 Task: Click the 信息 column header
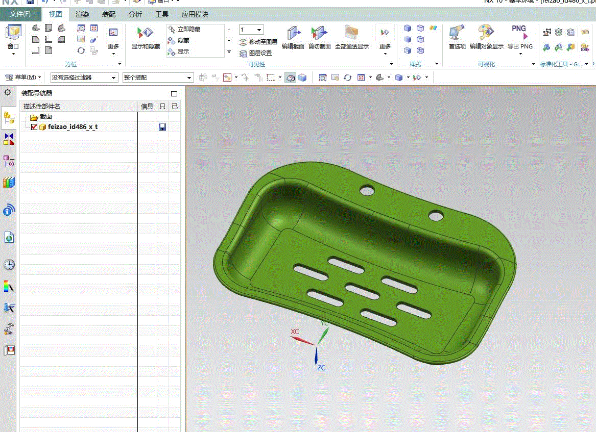147,106
